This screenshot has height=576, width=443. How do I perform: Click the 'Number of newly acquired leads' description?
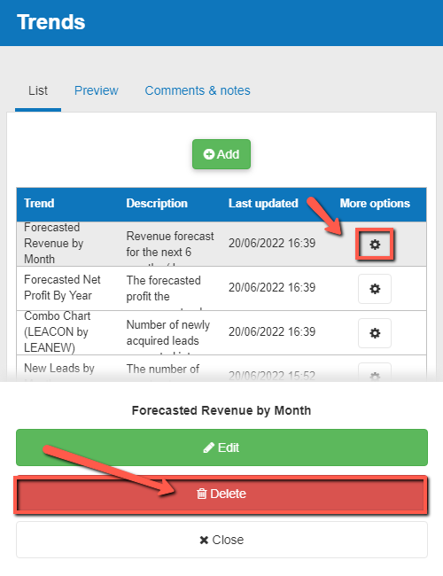tap(167, 333)
